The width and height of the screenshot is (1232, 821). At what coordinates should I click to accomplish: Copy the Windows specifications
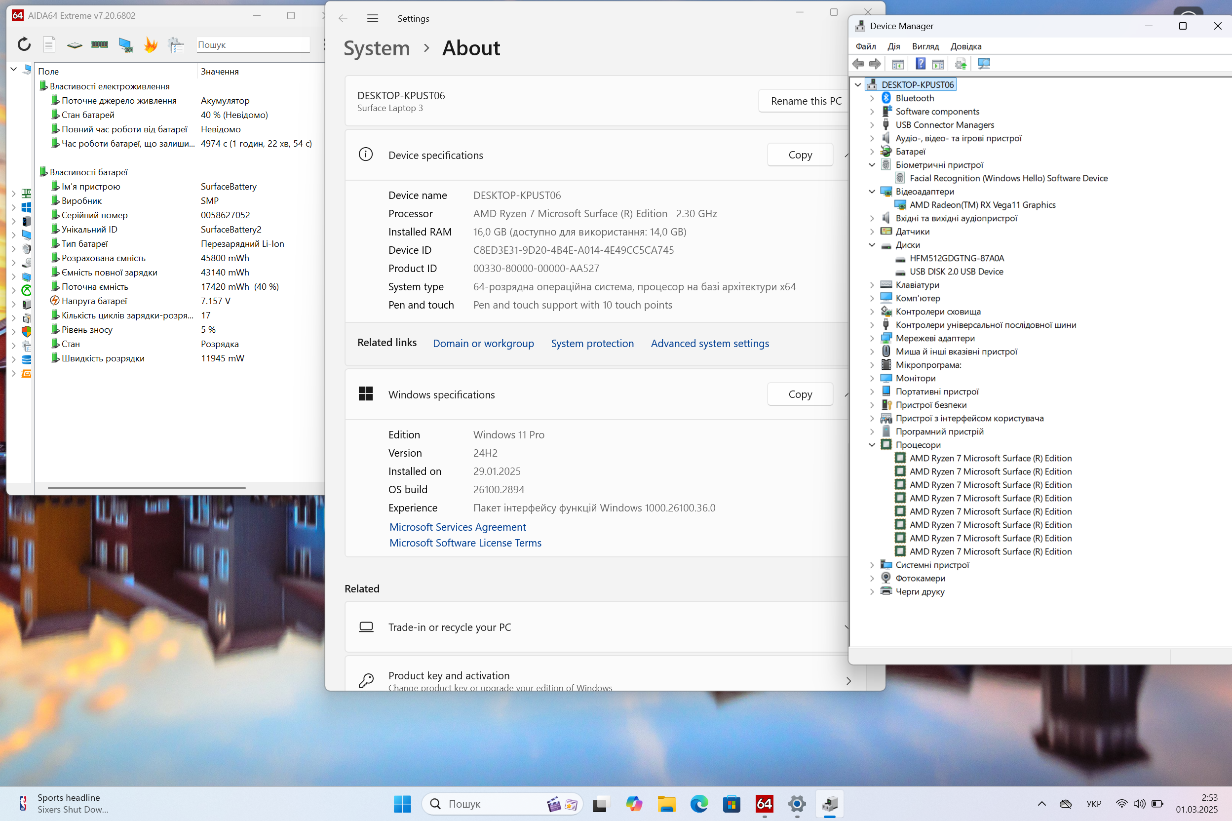click(800, 394)
